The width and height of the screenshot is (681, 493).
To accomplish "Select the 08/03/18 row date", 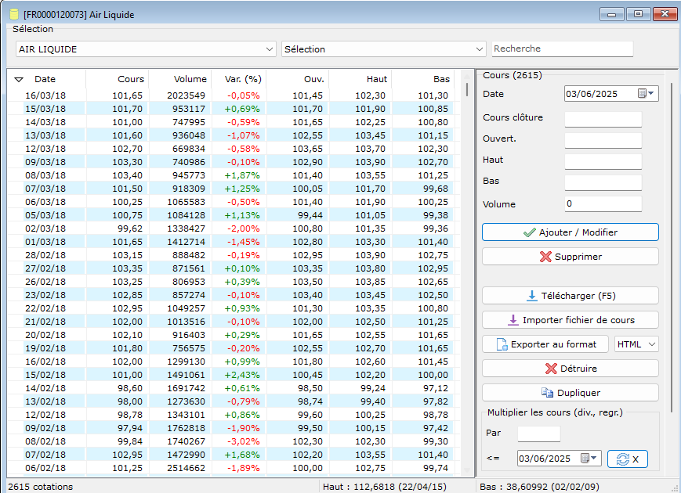I will point(45,175).
